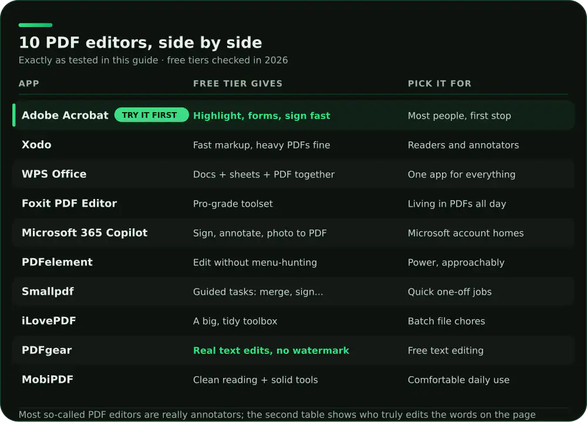
Task: Click the PICK IT FOR column header
Action: click(x=440, y=83)
